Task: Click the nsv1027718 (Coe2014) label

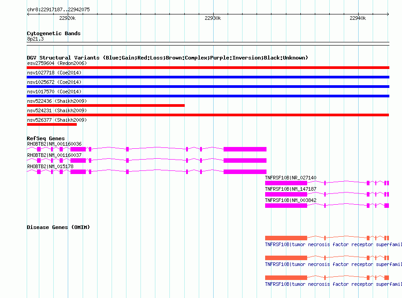Action: [54, 73]
